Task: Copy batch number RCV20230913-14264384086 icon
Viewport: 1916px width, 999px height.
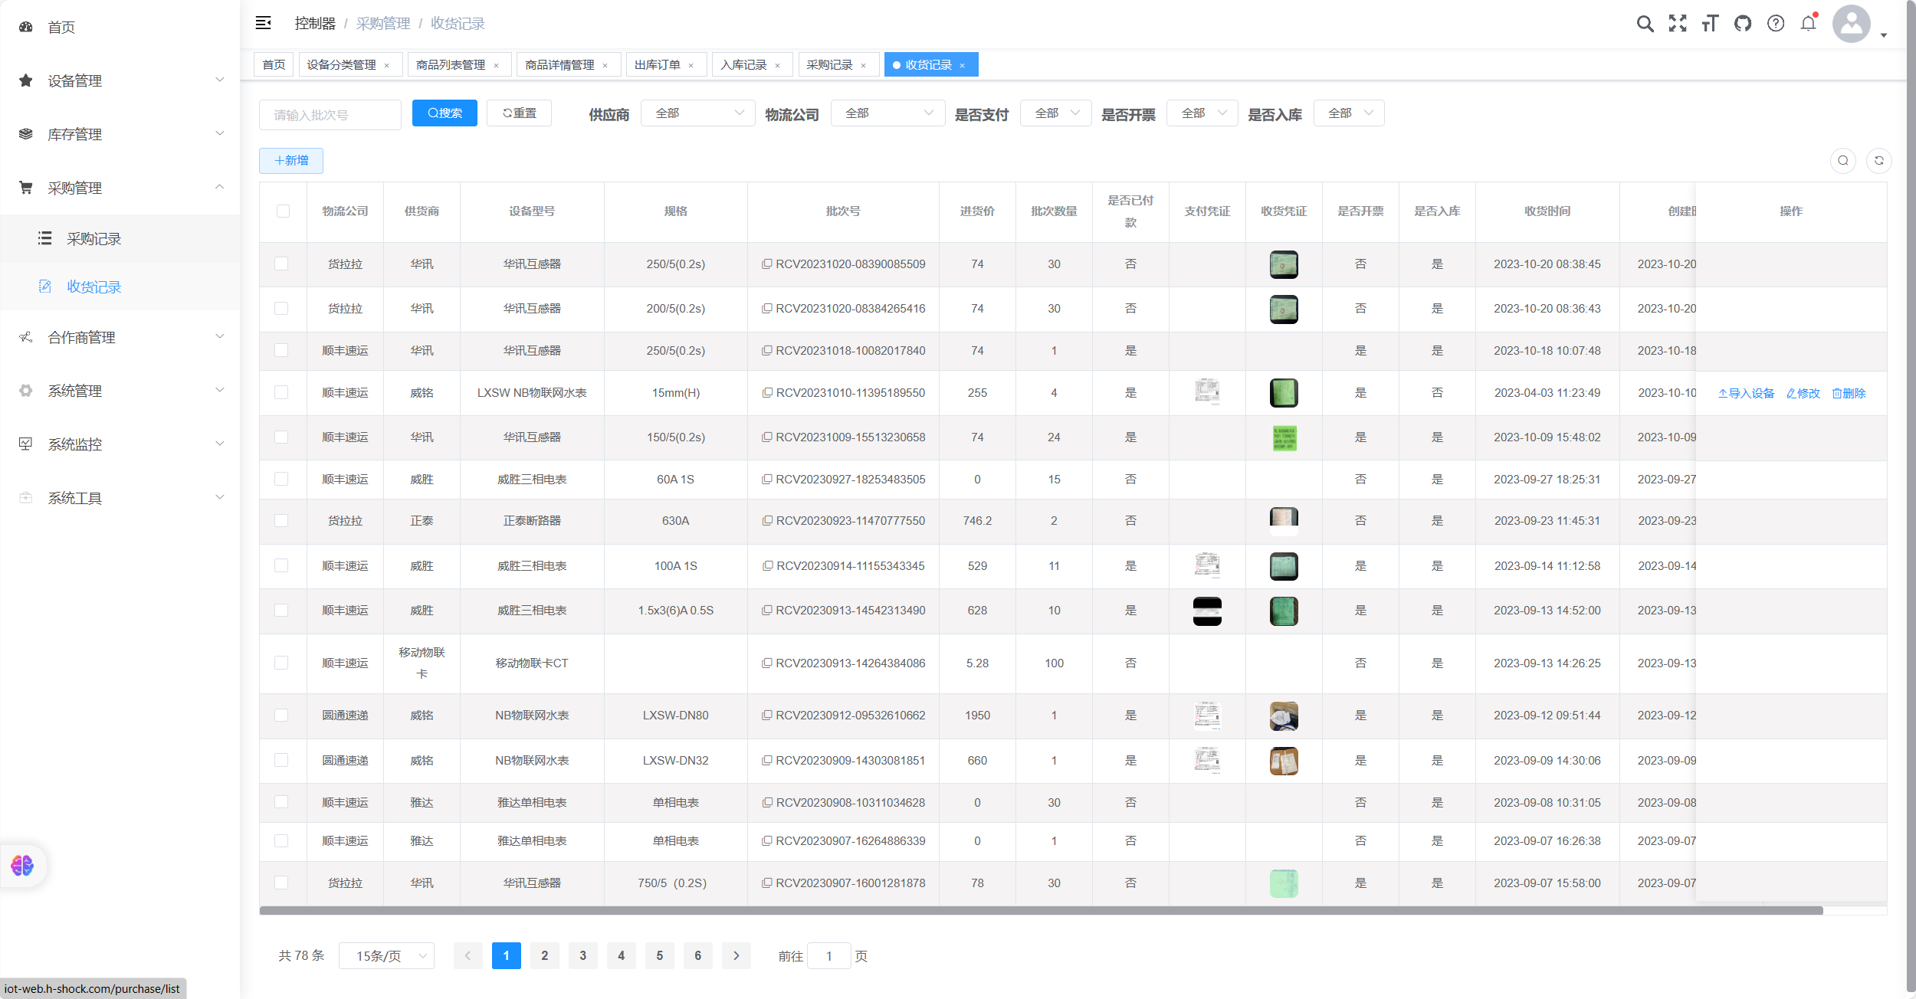Action: [766, 663]
